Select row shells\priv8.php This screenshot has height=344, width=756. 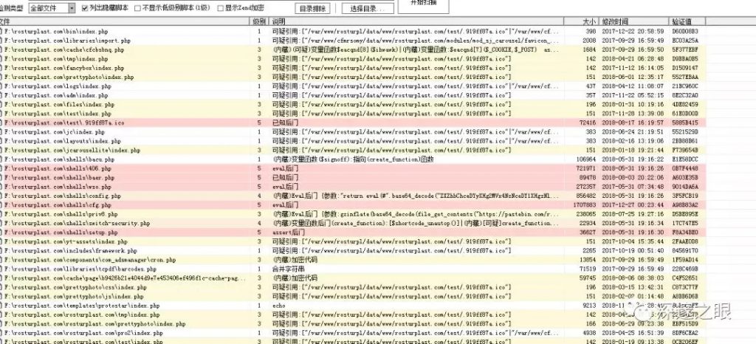pos(353,214)
